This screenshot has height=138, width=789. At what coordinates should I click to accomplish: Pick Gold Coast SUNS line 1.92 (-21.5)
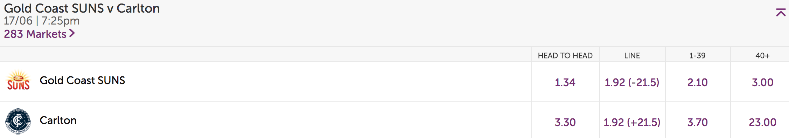pyautogui.click(x=632, y=82)
